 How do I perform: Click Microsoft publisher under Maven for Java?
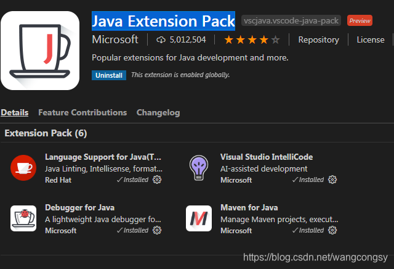236,231
